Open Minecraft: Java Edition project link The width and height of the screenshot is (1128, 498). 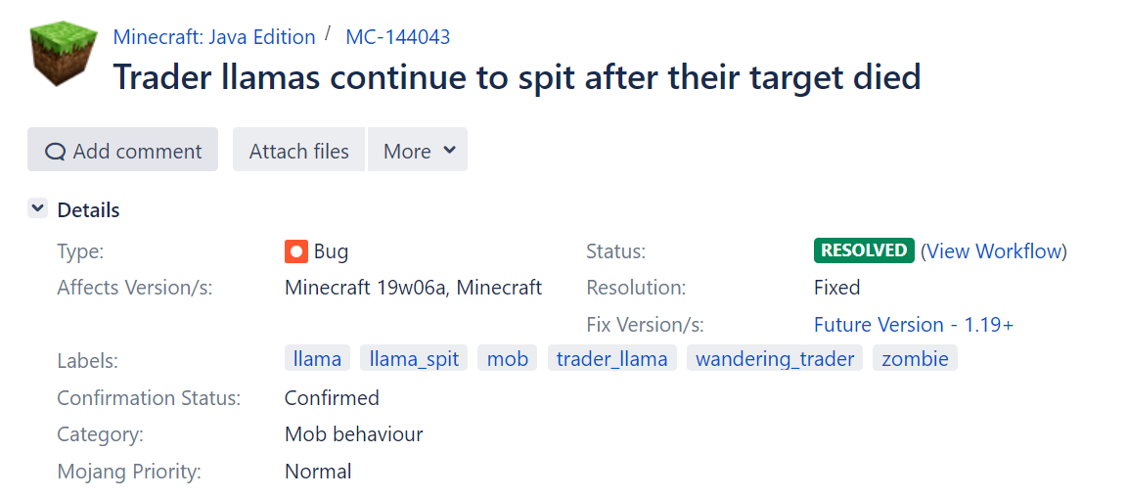coord(214,37)
